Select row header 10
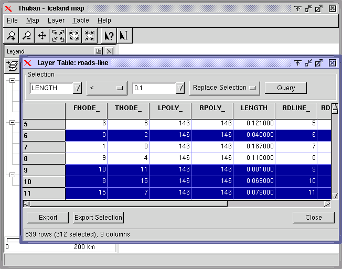The image size is (342, 269). pyautogui.click(x=44, y=182)
